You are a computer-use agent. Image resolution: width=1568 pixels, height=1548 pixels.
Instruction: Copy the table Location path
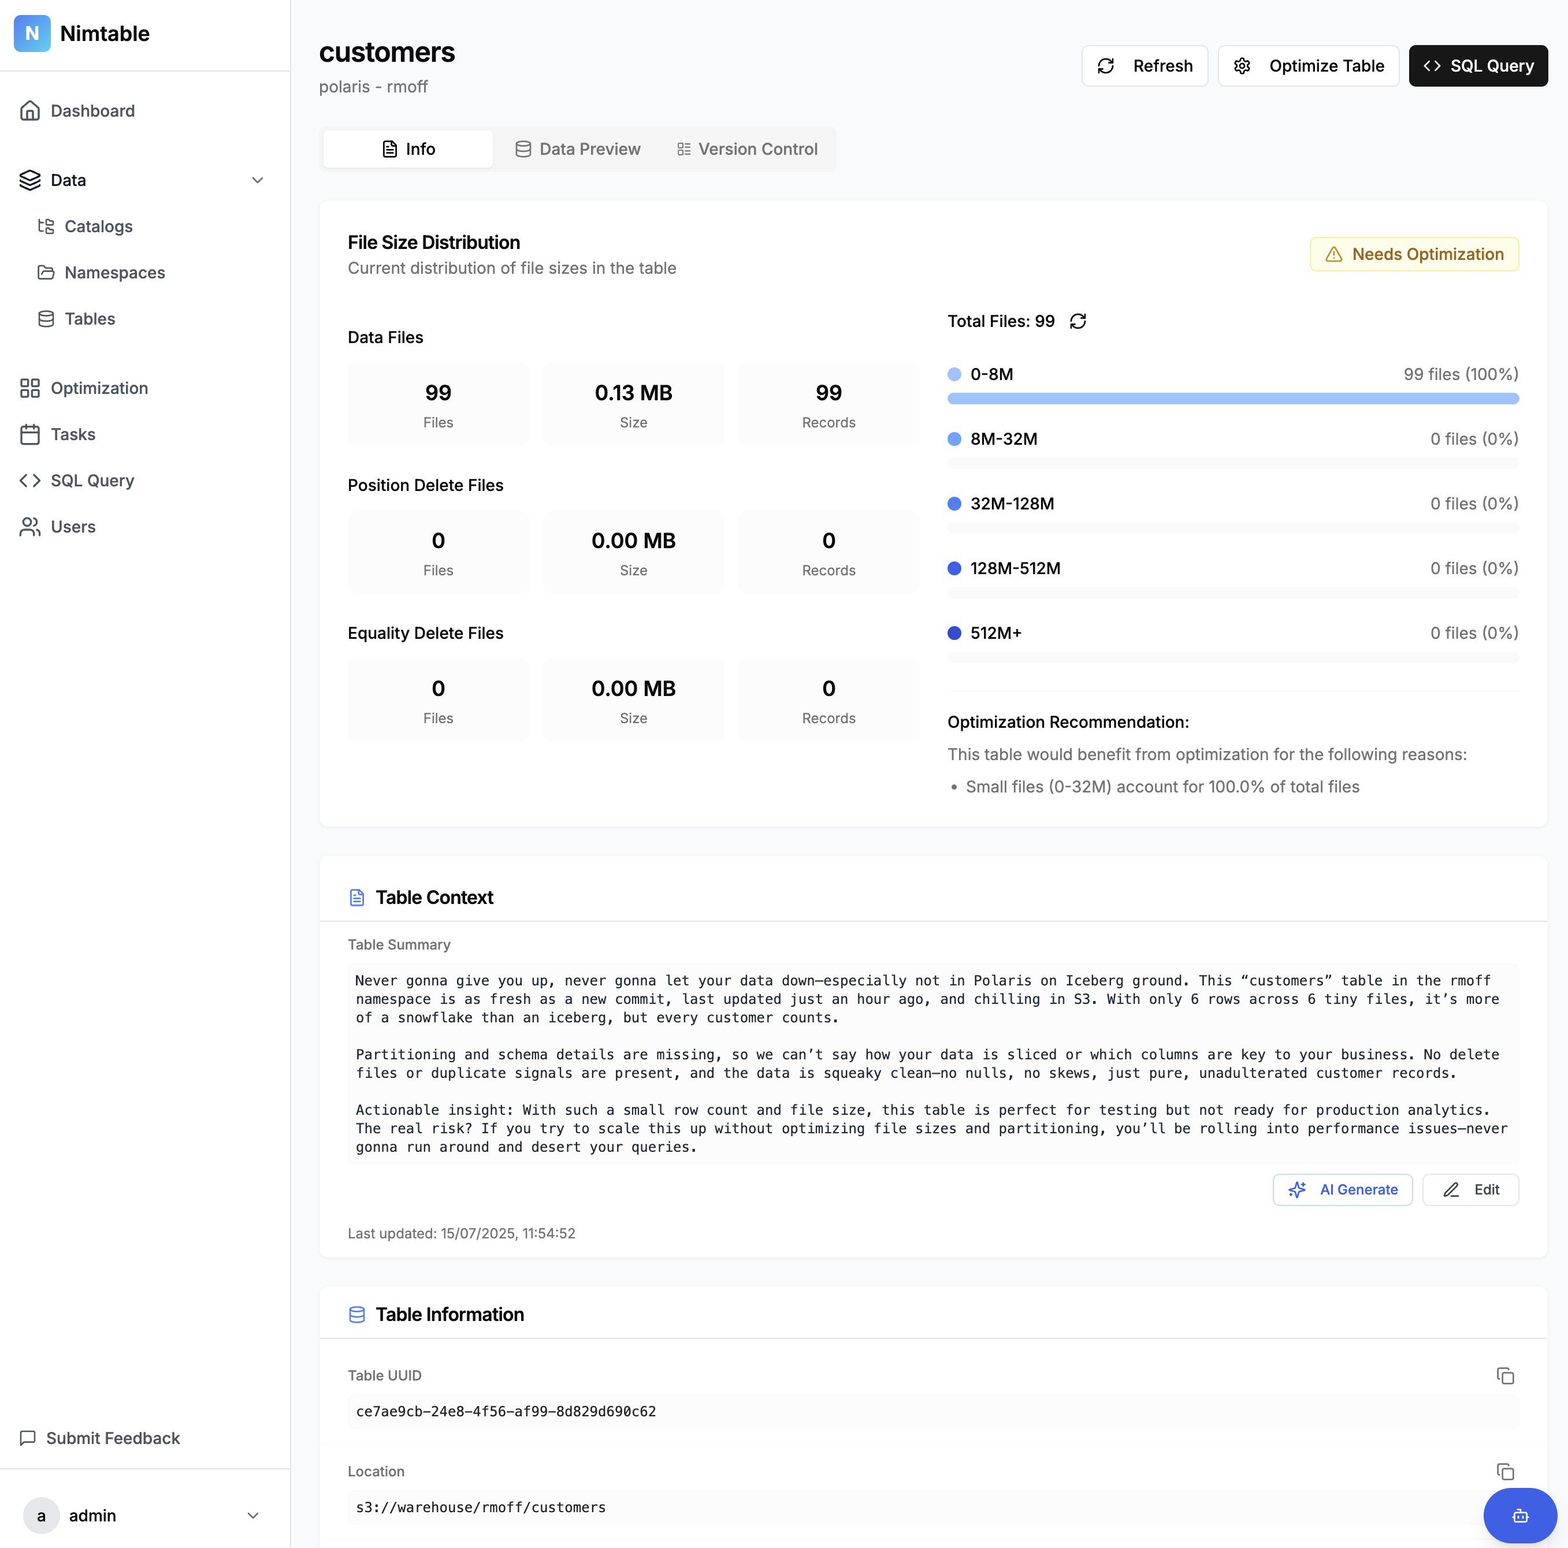1504,1472
